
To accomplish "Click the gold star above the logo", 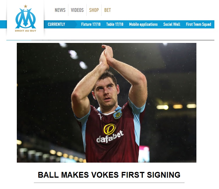I will pos(25,6).
